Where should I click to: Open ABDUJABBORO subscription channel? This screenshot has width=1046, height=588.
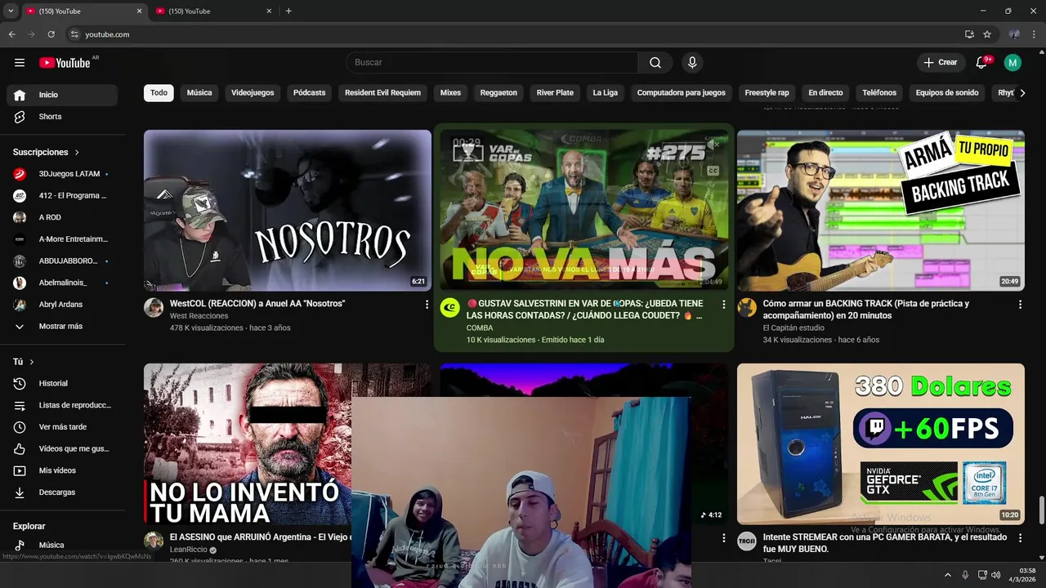62,261
